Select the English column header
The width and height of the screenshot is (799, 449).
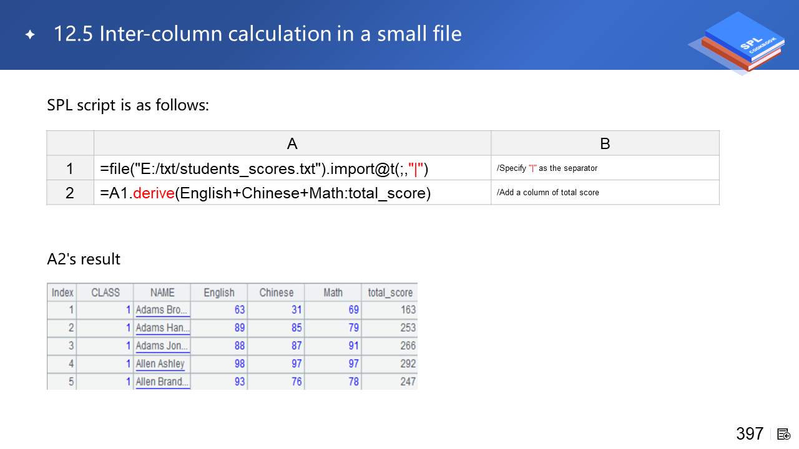pos(219,292)
